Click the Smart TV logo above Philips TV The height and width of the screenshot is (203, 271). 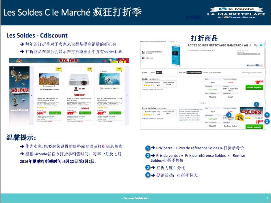coord(103,71)
